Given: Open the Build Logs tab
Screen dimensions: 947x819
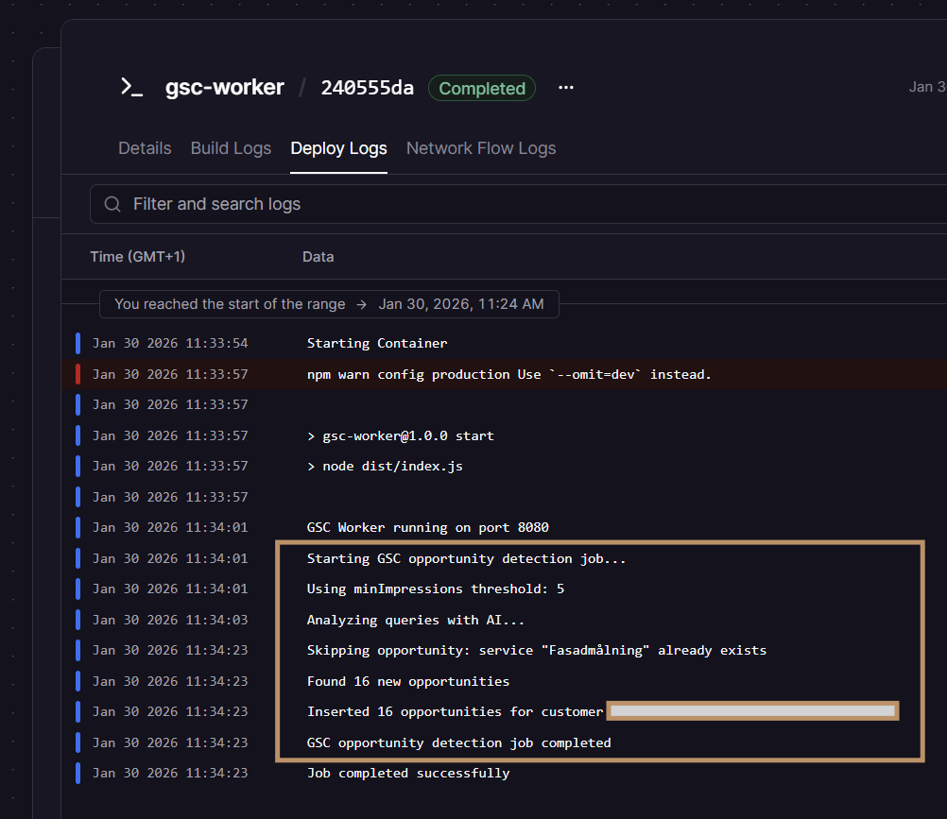Looking at the screenshot, I should coord(231,148).
